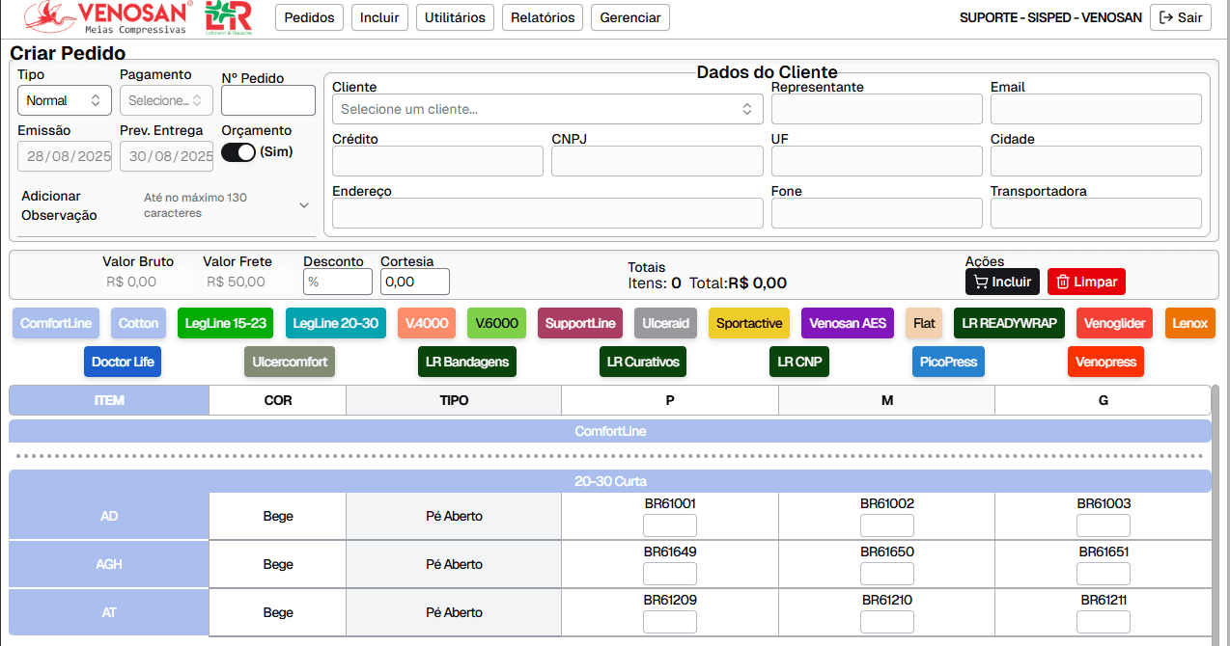The height and width of the screenshot is (646, 1230).
Task: Open the Gerenciar menu
Action: coord(630,17)
